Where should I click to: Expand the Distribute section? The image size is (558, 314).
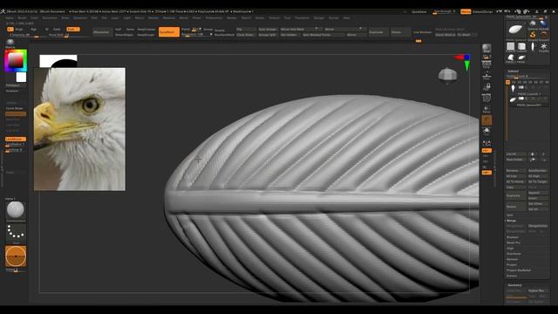[x=514, y=254]
